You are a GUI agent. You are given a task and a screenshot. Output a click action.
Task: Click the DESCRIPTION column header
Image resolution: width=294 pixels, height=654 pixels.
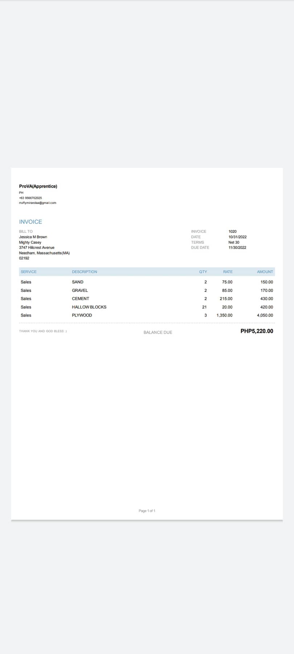[x=85, y=272]
